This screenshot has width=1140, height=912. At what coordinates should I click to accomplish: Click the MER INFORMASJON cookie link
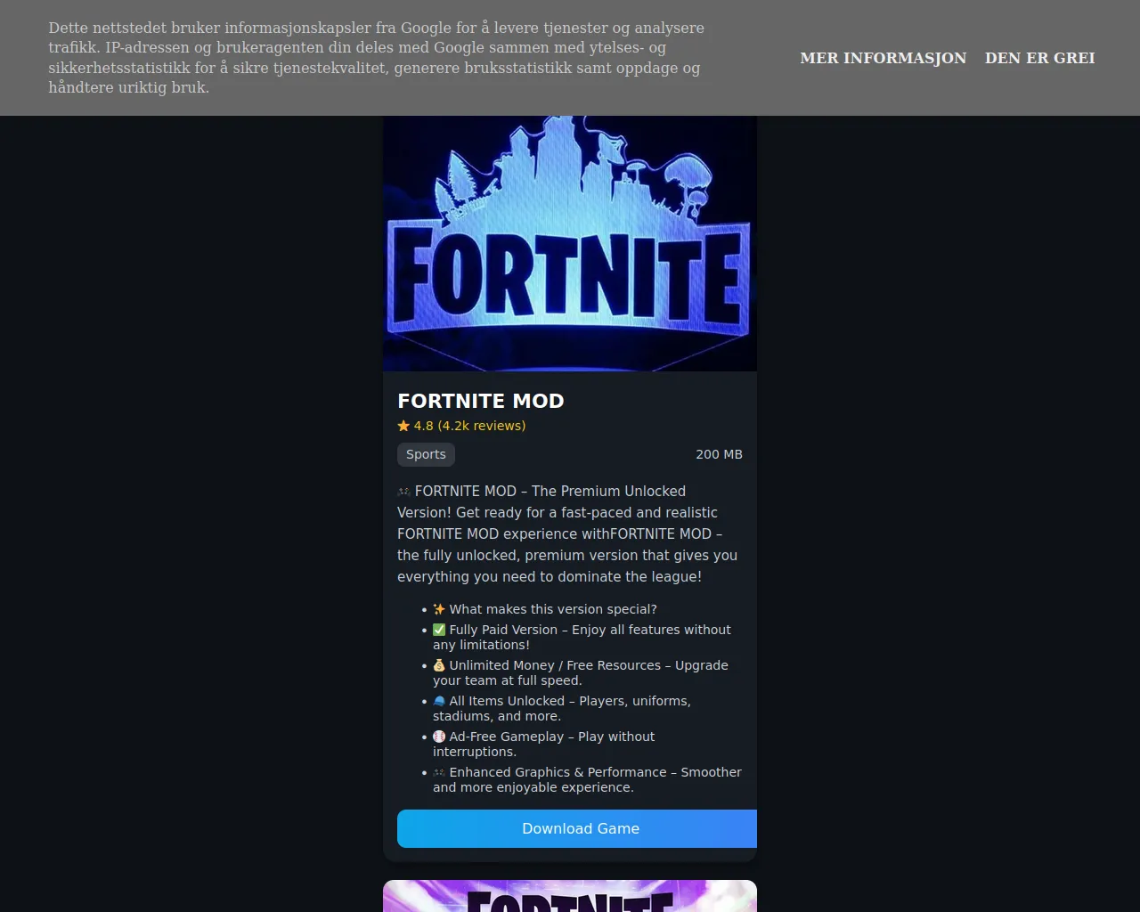pyautogui.click(x=883, y=58)
